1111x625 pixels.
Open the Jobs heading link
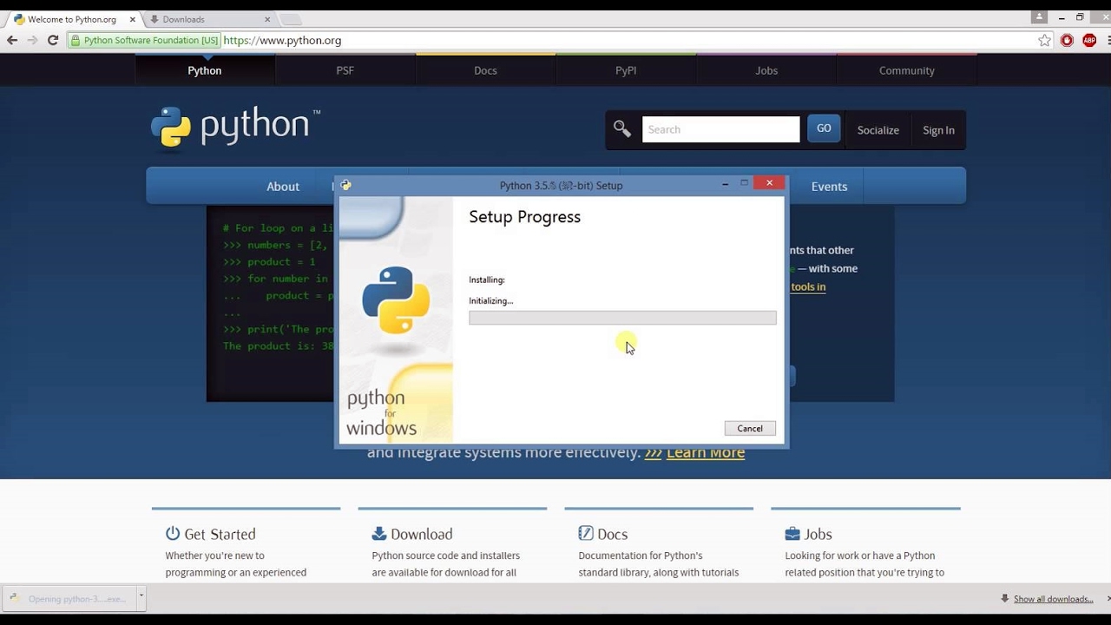(818, 534)
